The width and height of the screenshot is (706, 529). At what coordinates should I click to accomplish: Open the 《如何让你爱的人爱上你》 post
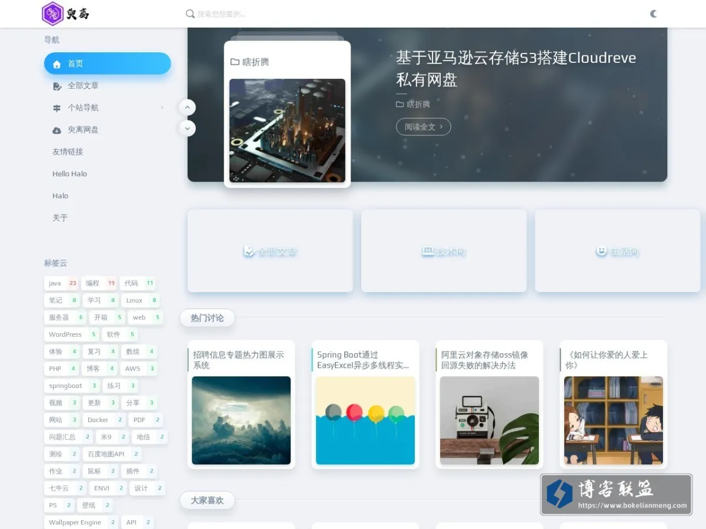(x=607, y=360)
